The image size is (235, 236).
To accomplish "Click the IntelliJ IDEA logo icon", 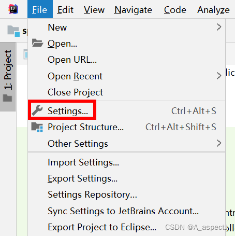I will tap(13, 9).
